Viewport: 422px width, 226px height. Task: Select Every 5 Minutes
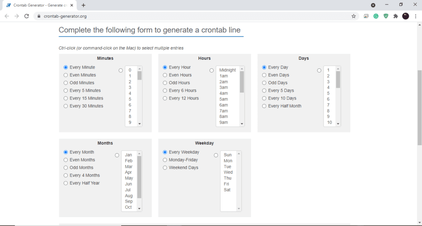click(66, 90)
